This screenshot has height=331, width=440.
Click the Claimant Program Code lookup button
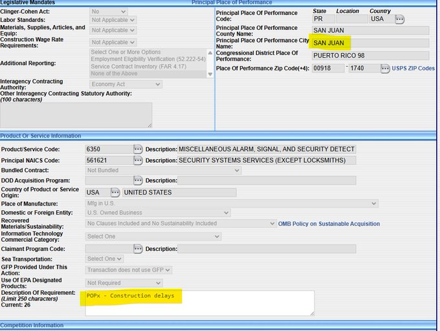point(138,249)
